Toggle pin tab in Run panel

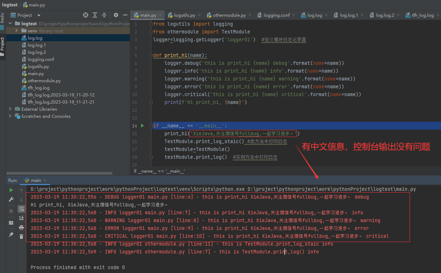click(x=11, y=235)
